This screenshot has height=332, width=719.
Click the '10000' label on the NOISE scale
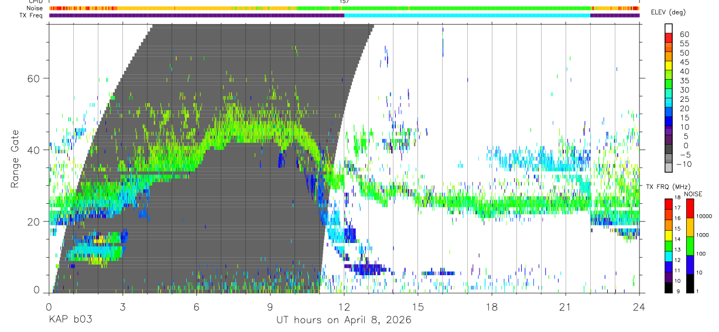coord(704,216)
